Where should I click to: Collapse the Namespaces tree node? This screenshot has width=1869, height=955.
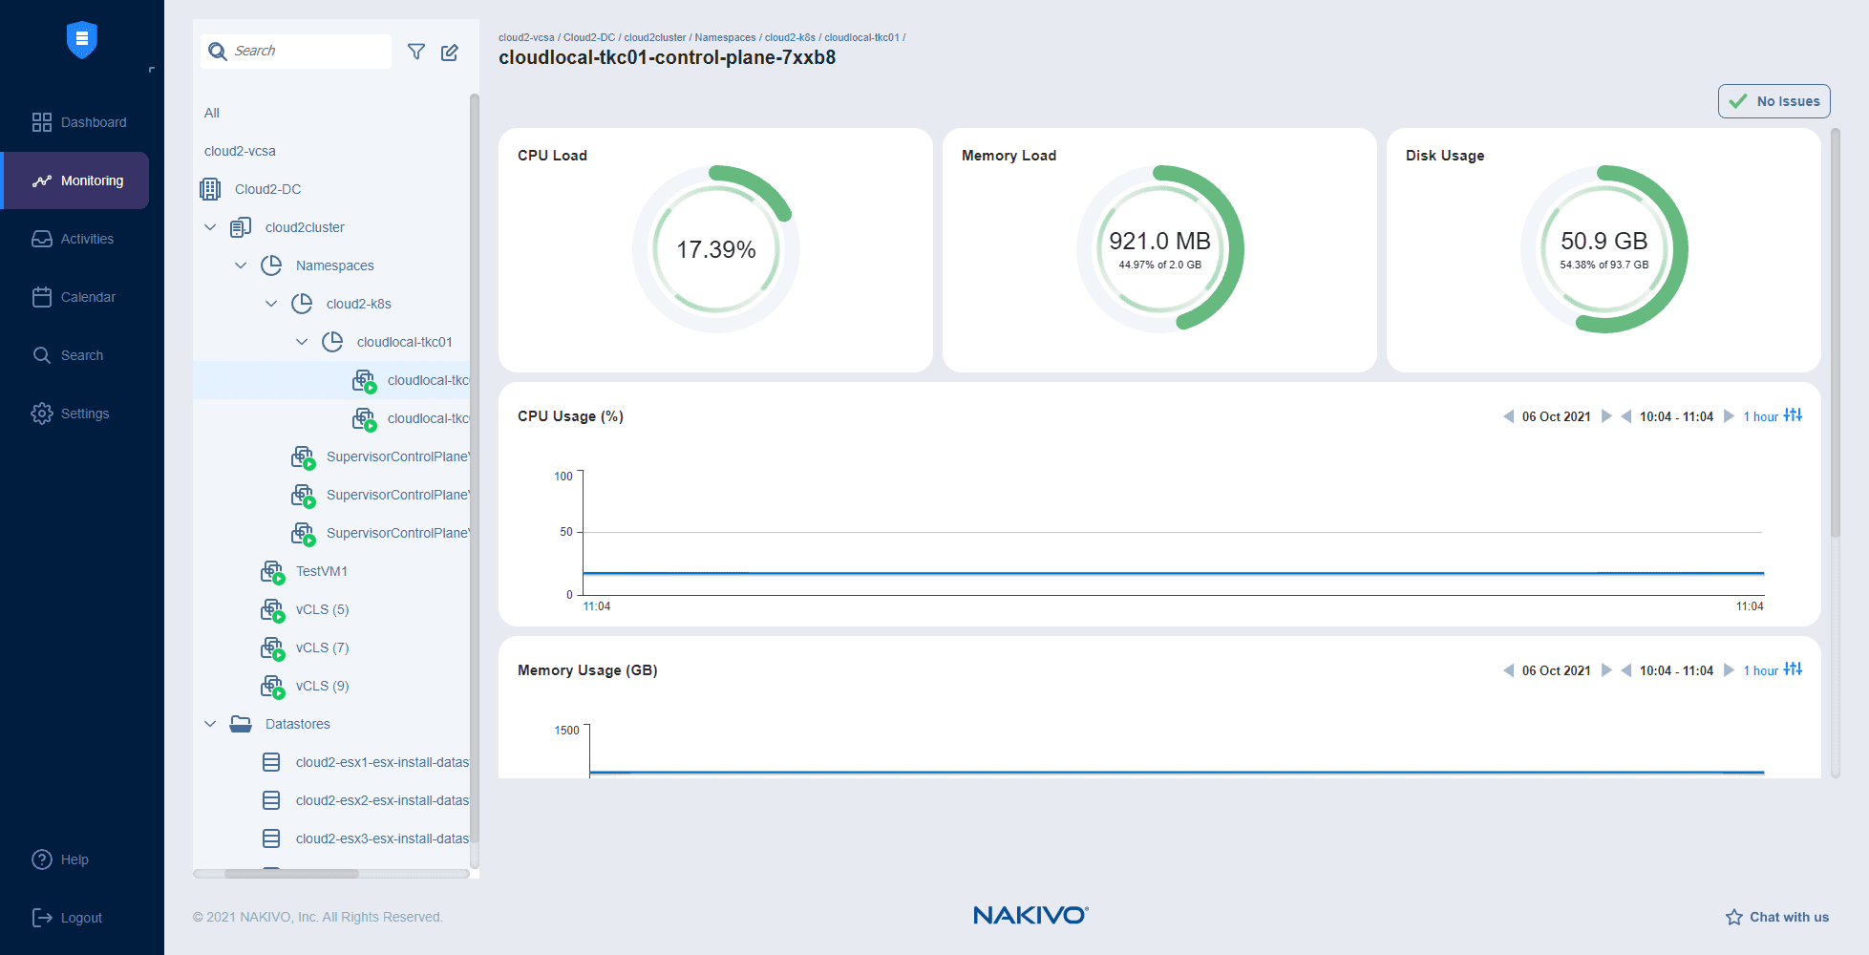coord(241,265)
